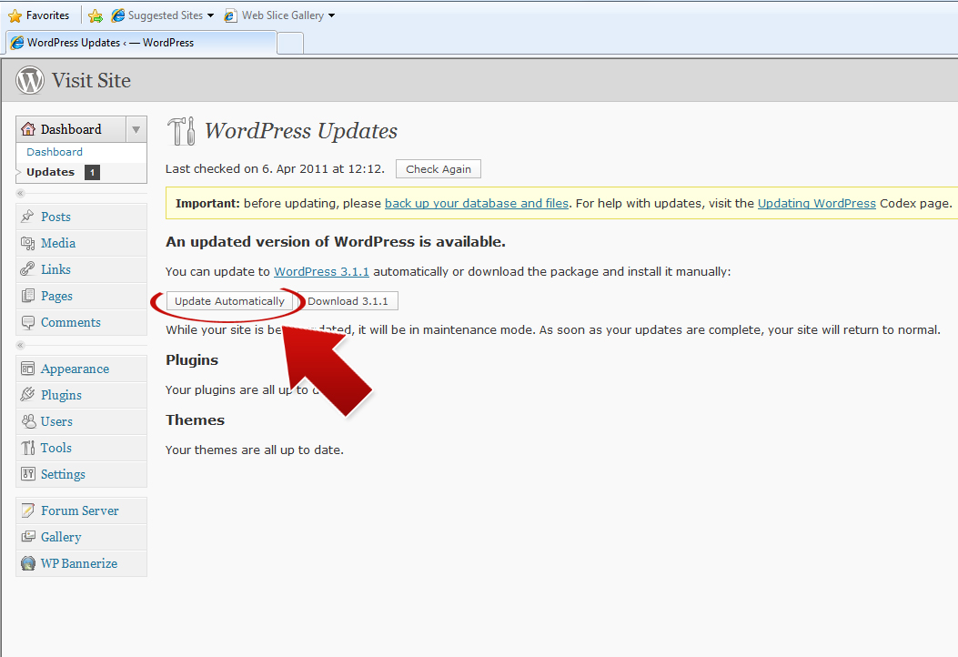The height and width of the screenshot is (657, 958).
Task: Click the Update Automatically button
Action: pyautogui.click(x=230, y=300)
